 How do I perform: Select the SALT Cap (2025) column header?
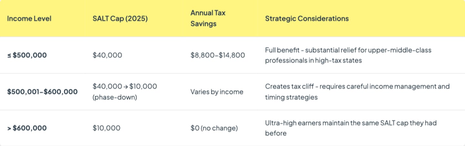coord(120,18)
